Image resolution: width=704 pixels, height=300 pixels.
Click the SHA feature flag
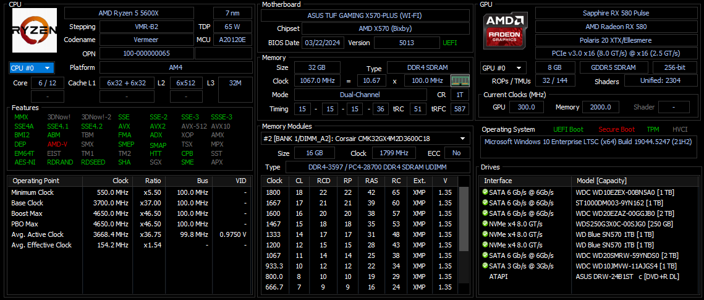124,162
